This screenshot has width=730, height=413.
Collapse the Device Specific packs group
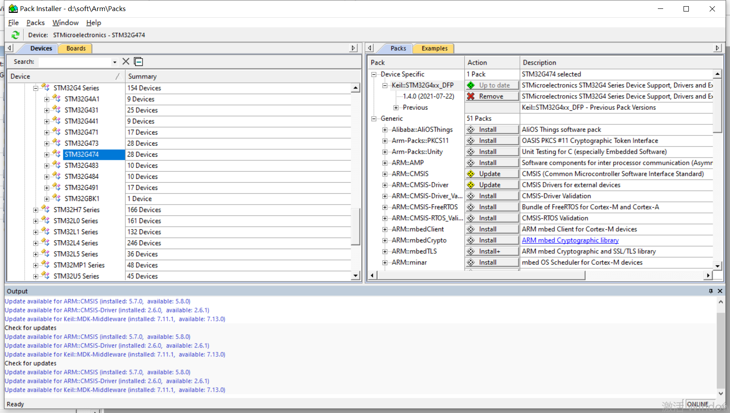pyautogui.click(x=374, y=74)
